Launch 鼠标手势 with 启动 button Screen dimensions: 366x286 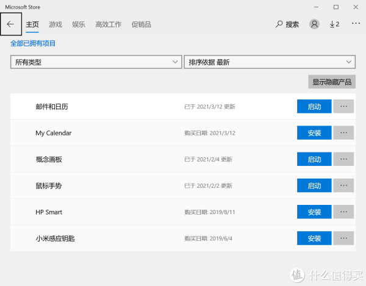point(314,185)
